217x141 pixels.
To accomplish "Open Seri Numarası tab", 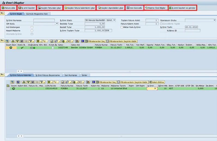I will [71, 75].
